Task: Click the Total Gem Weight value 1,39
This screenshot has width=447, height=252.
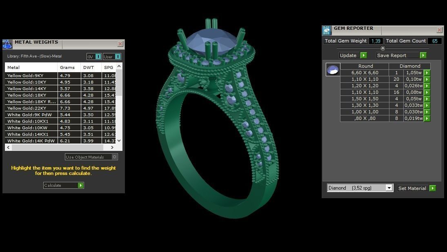Action: click(376, 41)
